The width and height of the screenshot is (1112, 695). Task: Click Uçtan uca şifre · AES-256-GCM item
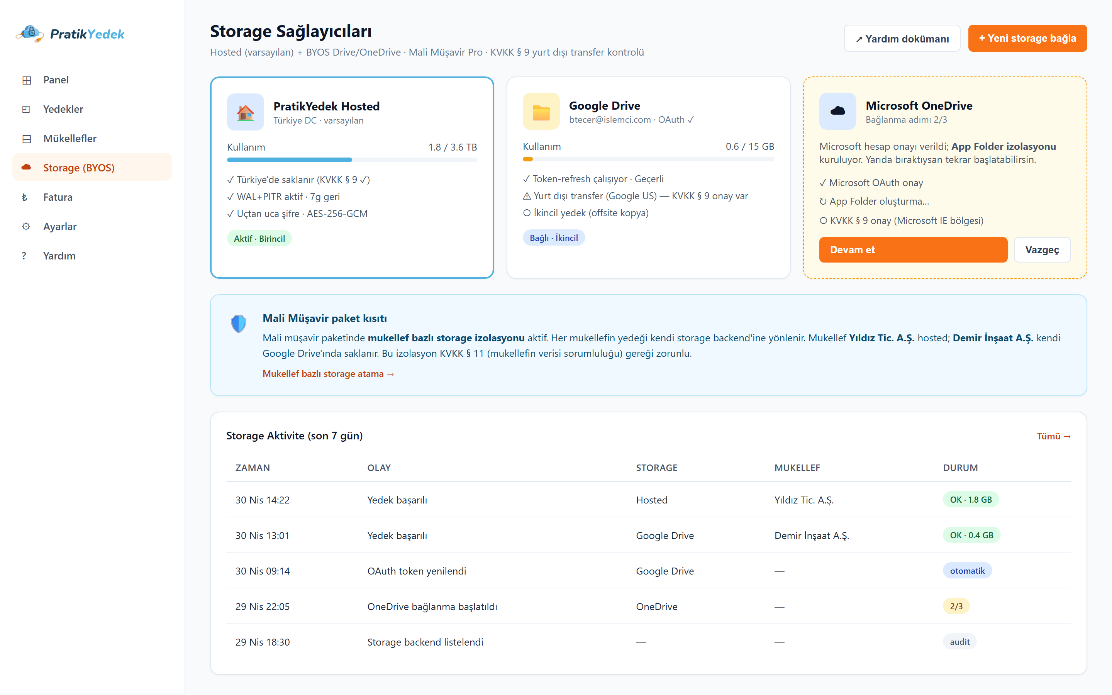[297, 214]
